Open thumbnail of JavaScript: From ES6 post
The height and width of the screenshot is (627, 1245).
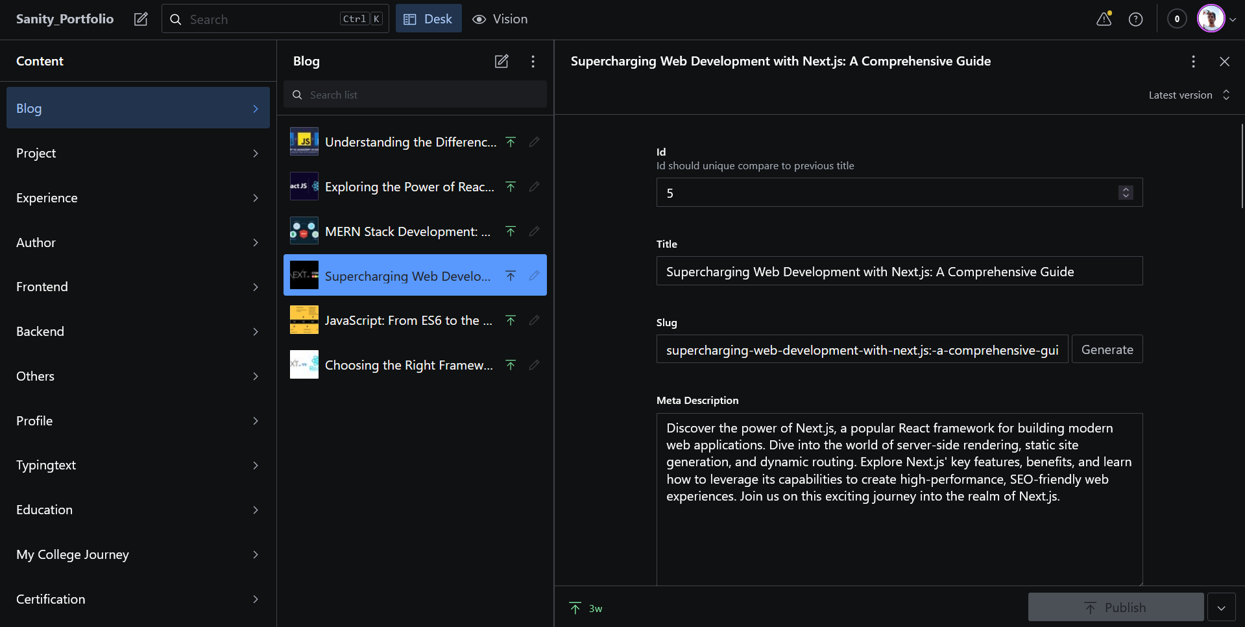[x=304, y=320]
